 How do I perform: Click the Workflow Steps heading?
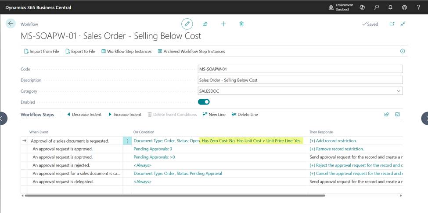tap(37, 115)
